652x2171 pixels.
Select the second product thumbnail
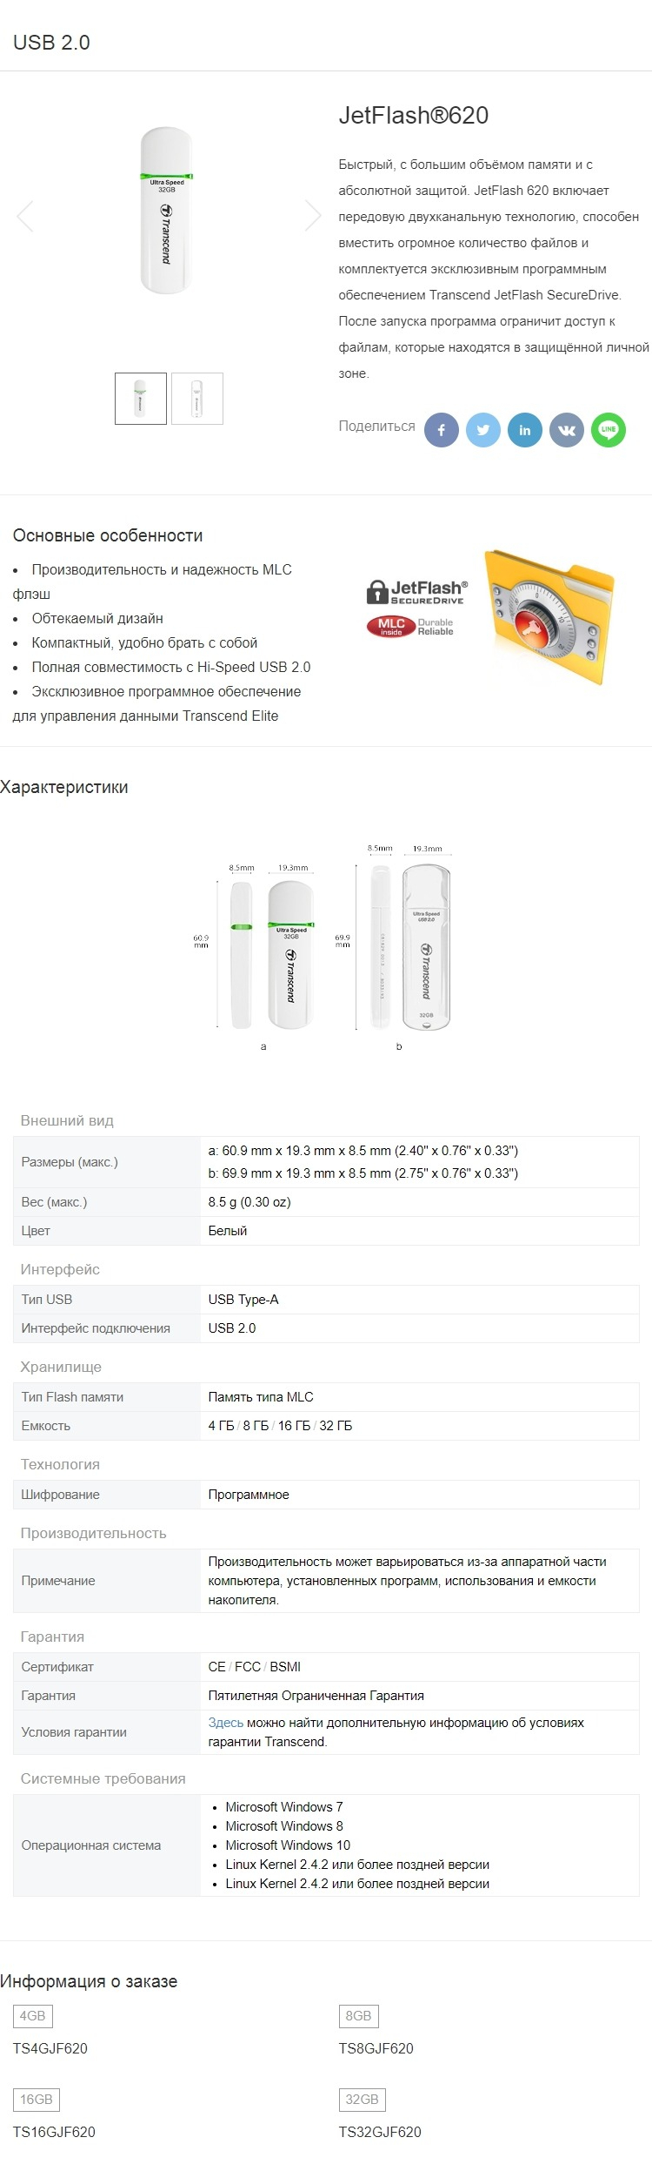tap(197, 399)
